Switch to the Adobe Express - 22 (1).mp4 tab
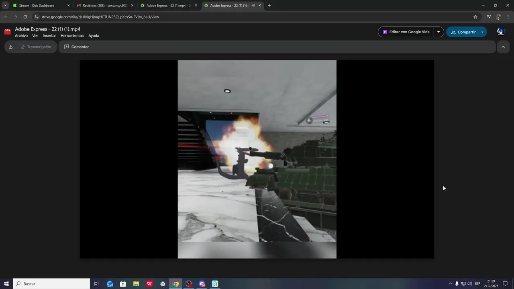514x289 pixels. tap(168, 6)
